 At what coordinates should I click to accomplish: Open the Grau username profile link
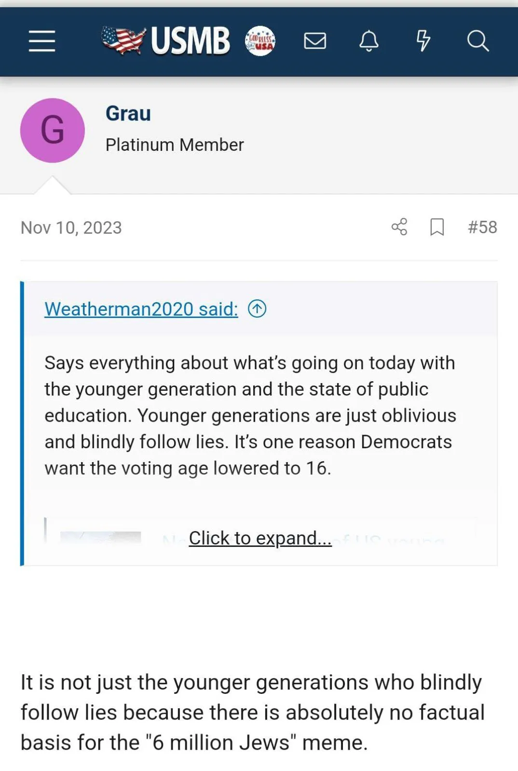pos(128,114)
